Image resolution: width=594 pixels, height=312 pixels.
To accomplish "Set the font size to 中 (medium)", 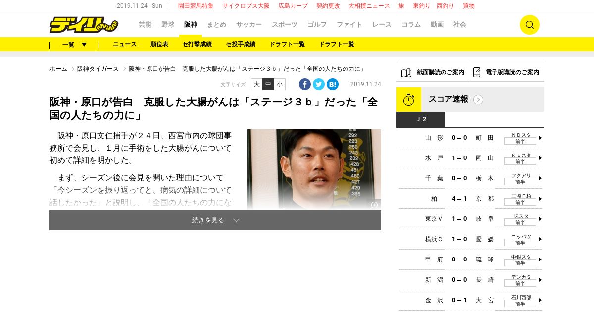I will (268, 84).
